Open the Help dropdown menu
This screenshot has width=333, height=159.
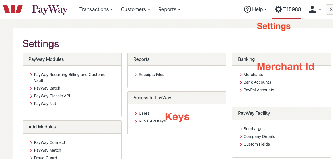256,9
